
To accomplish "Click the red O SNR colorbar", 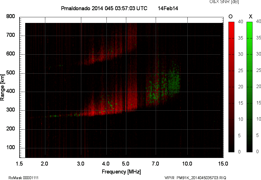I will click(x=231, y=87).
